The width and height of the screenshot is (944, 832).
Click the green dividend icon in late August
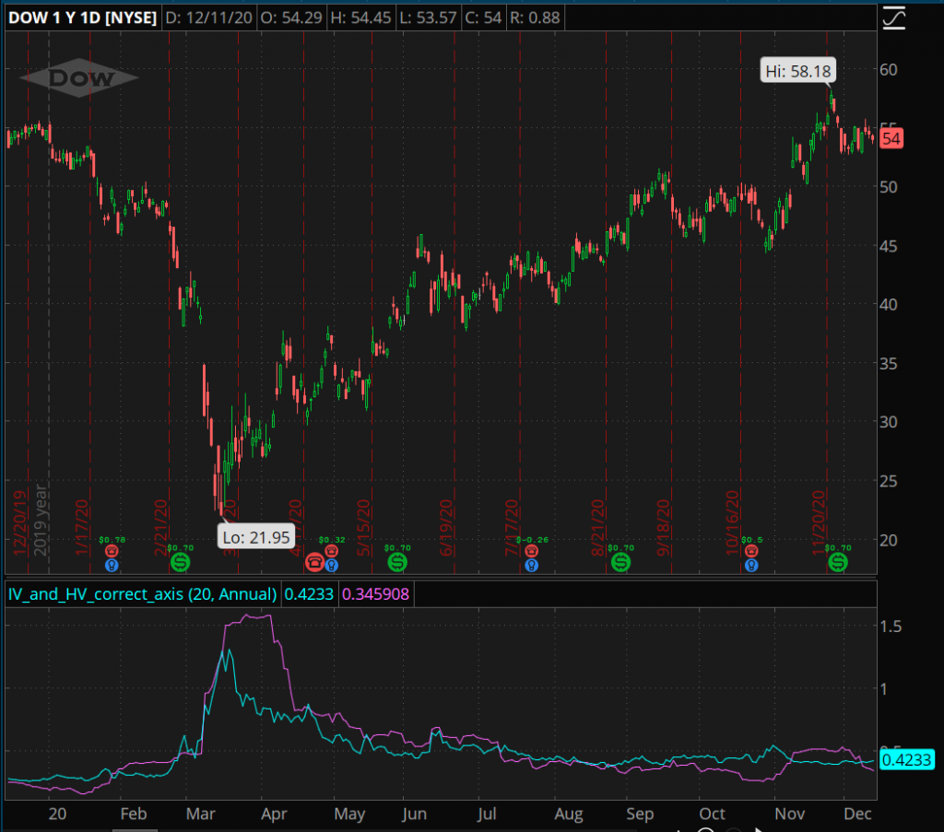click(620, 562)
